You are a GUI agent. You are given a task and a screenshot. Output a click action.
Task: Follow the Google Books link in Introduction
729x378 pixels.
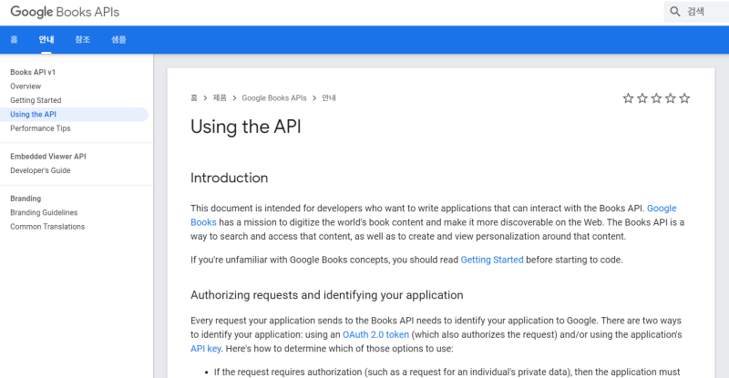pos(662,209)
